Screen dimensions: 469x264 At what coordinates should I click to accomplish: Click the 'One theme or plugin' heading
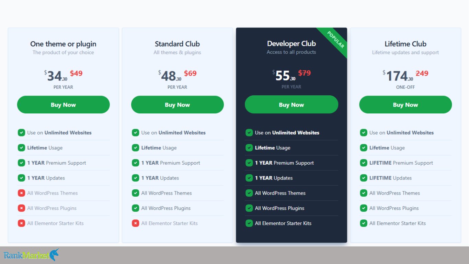pos(63,44)
